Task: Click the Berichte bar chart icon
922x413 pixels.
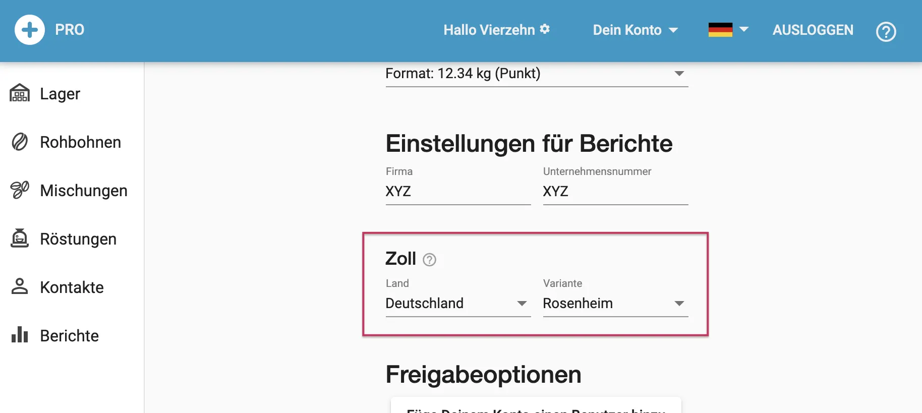Action: 20,335
